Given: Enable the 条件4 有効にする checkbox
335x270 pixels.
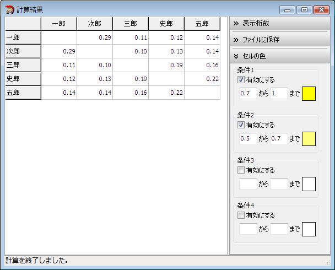Looking at the screenshot, I should point(241,215).
